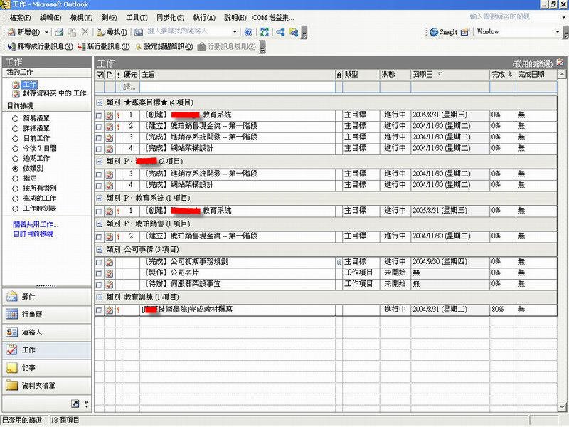Open the 說明 menu
The image size is (569, 427).
(235, 17)
